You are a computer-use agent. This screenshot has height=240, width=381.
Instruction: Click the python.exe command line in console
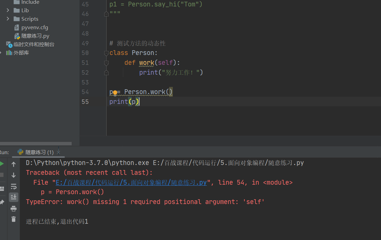click(x=165, y=163)
